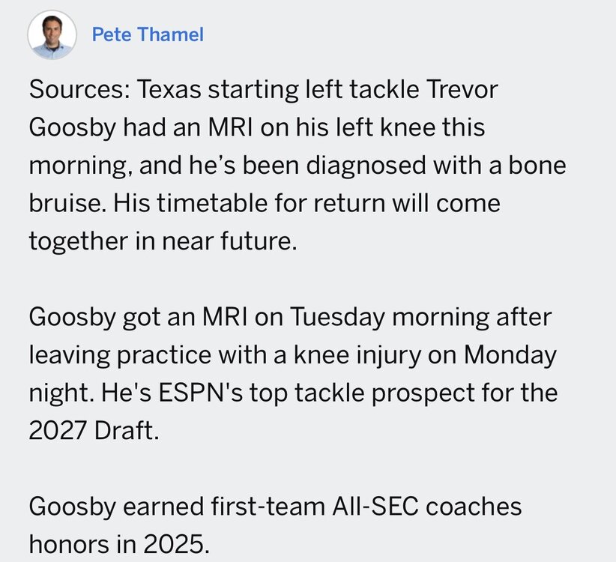Click the paragraph beginning with "Sources: Texas"
The width and height of the screenshot is (616, 562).
298,165
